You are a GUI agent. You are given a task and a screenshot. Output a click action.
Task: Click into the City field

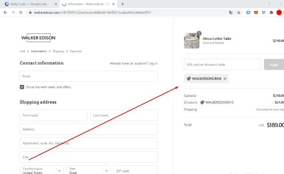89,157
